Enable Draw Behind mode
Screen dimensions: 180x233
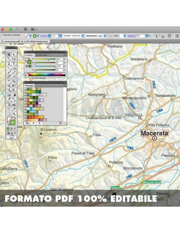(11, 133)
